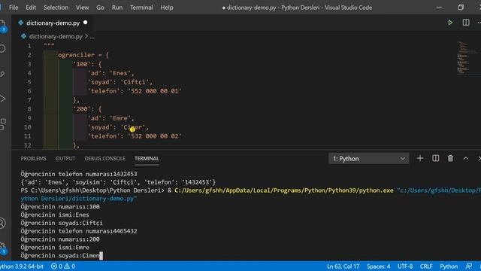
Task: Click the 'Emre' string on line 9
Action: click(120, 118)
